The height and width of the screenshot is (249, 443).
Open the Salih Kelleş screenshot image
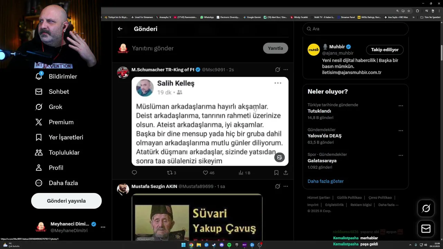click(x=210, y=121)
